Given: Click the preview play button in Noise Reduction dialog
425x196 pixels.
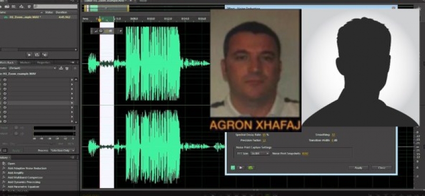Looking at the screenshot, I should (241, 168).
